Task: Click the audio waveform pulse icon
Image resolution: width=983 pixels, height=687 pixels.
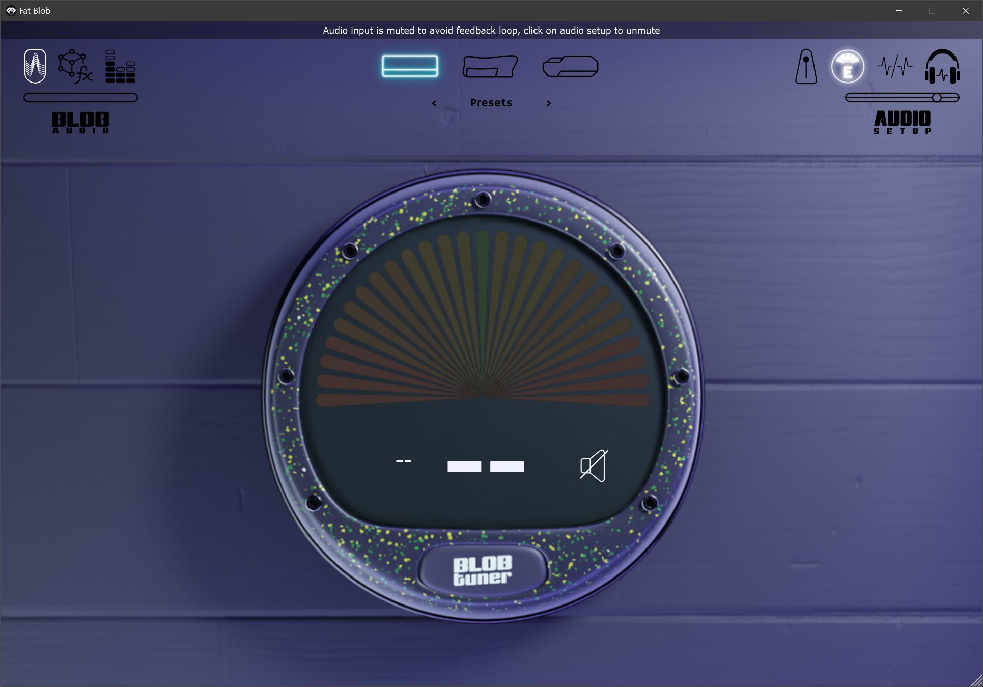Action: [894, 67]
